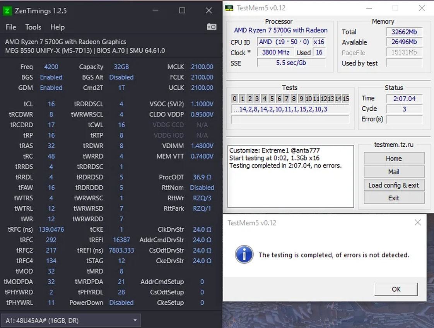Click the SSE 5.5 sec/Gb field
434x328 pixels.
[291, 63]
